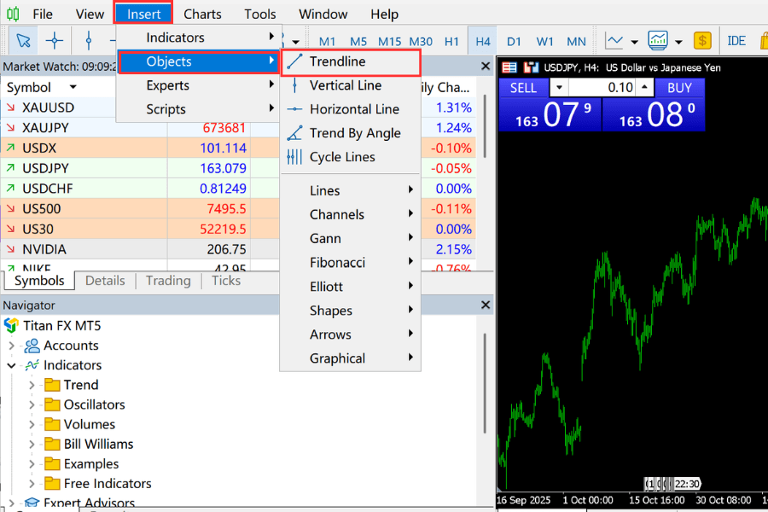Click the Accounts people icon
Viewport: 768px width, 512px height.
point(32,346)
